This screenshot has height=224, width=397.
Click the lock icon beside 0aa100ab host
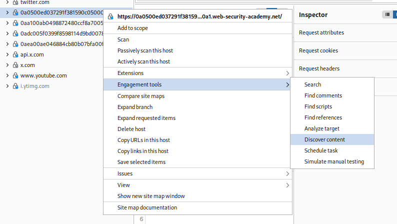[15, 23]
